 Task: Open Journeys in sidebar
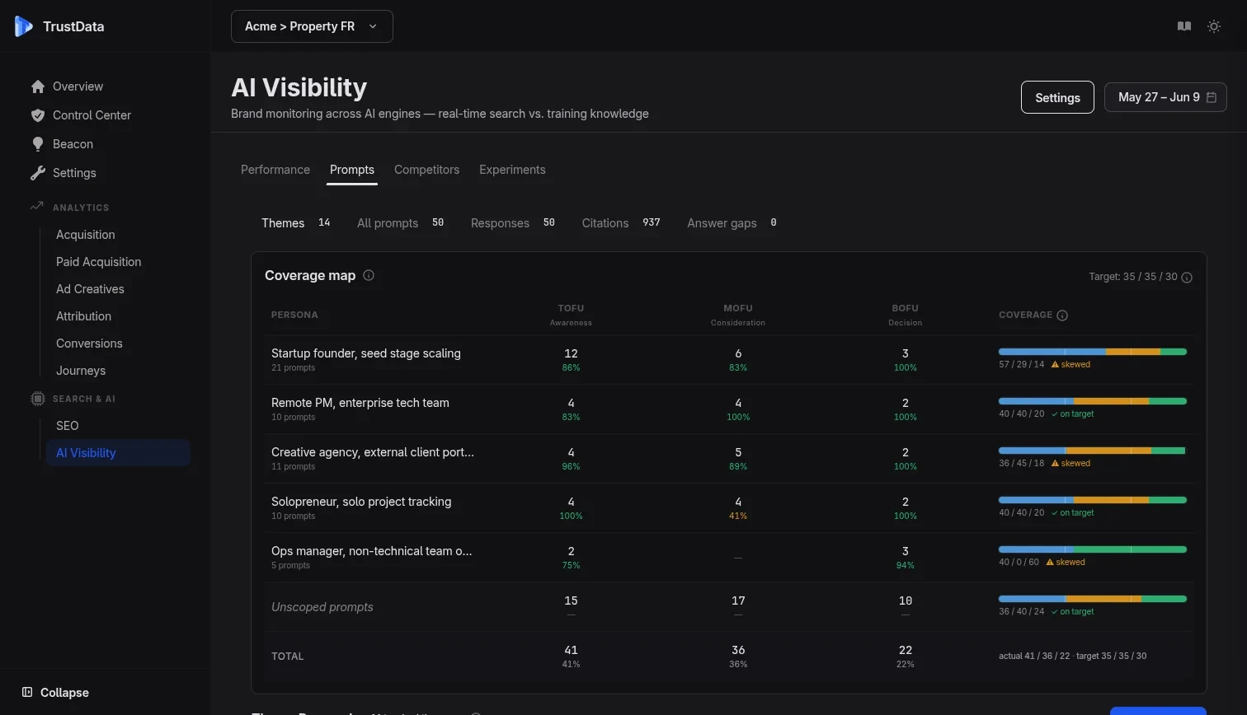[x=81, y=371]
